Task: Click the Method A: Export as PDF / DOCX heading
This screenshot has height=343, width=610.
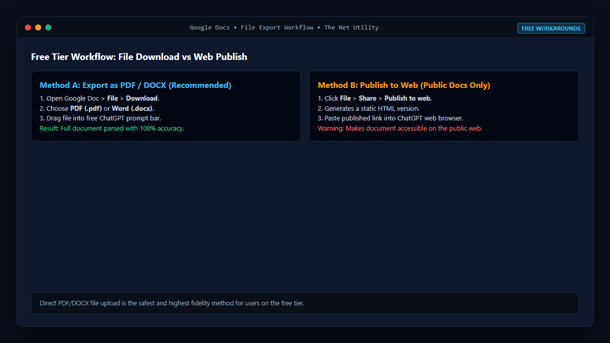Action: pyautogui.click(x=136, y=85)
